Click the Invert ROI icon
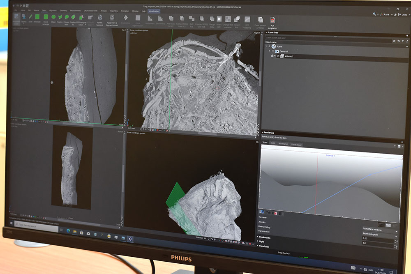The image size is (411, 274). click(x=219, y=19)
